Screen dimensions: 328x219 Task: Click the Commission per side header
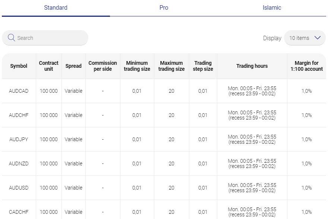(102, 66)
